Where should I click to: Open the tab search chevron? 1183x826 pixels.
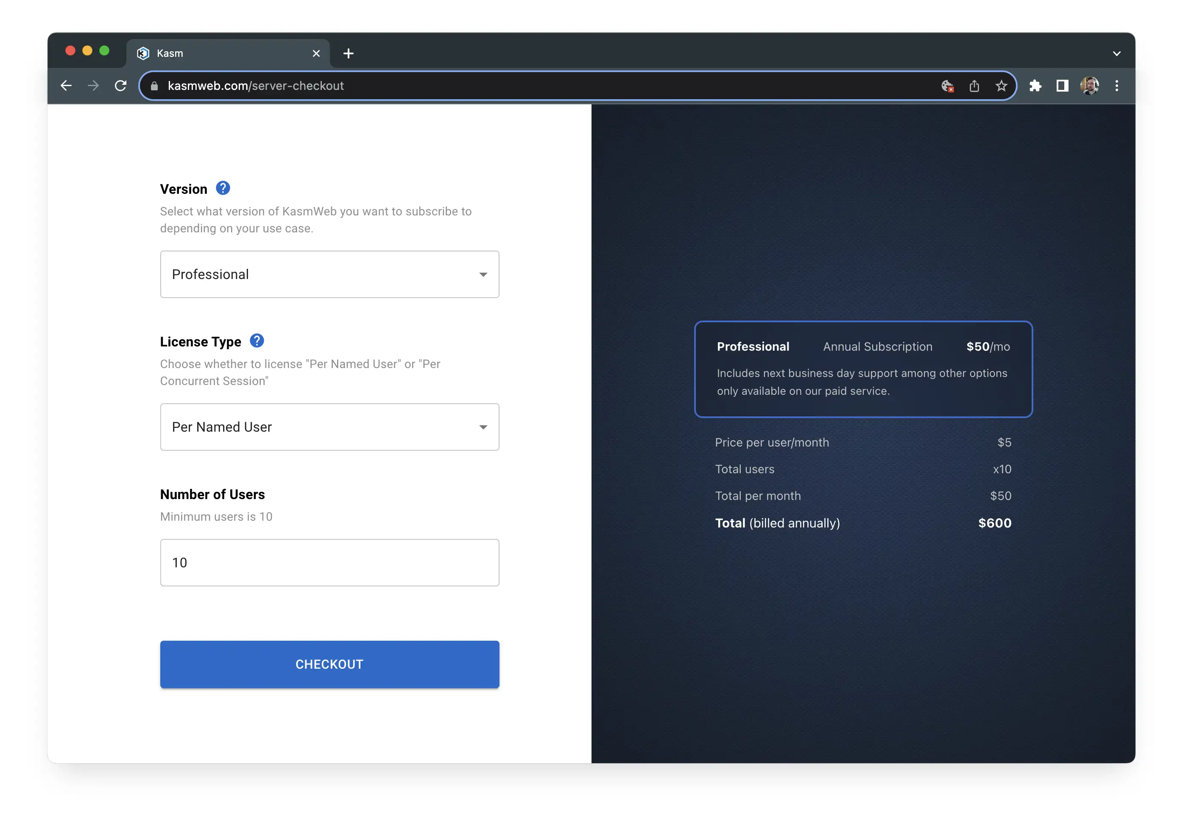tap(1116, 53)
